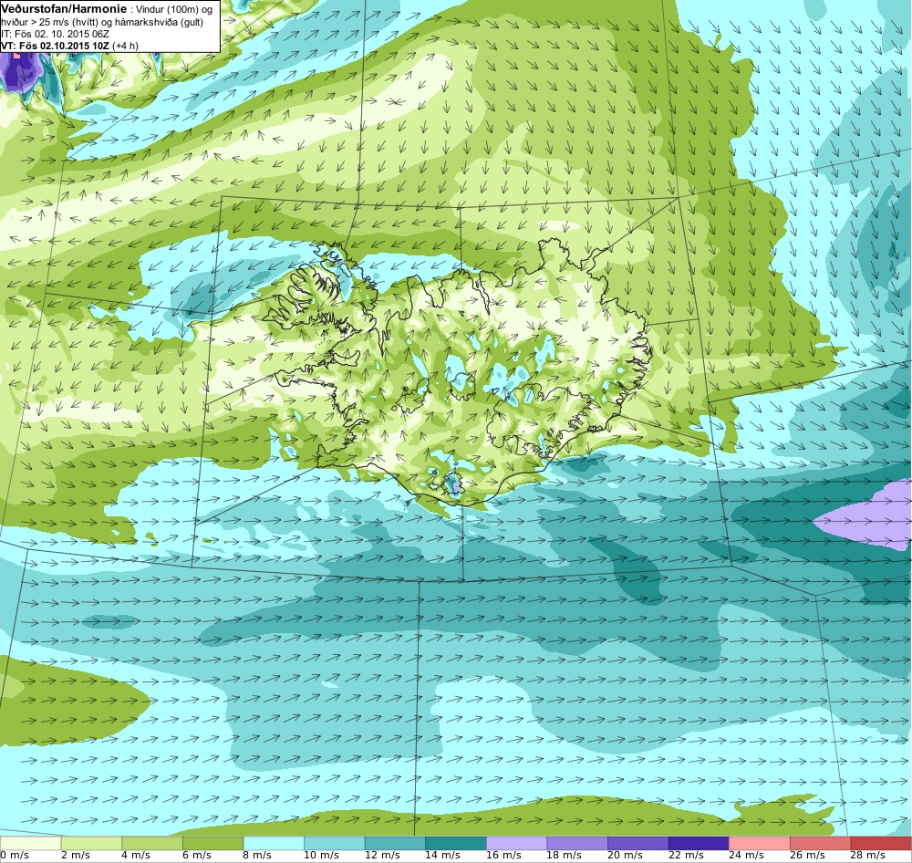
Task: Click the dark purple wind patch near Greenland coast
Action: coord(21,72)
